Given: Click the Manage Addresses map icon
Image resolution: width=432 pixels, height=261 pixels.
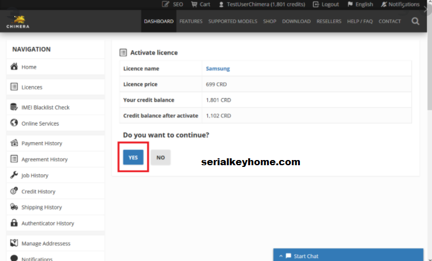Looking at the screenshot, I should click(x=14, y=243).
